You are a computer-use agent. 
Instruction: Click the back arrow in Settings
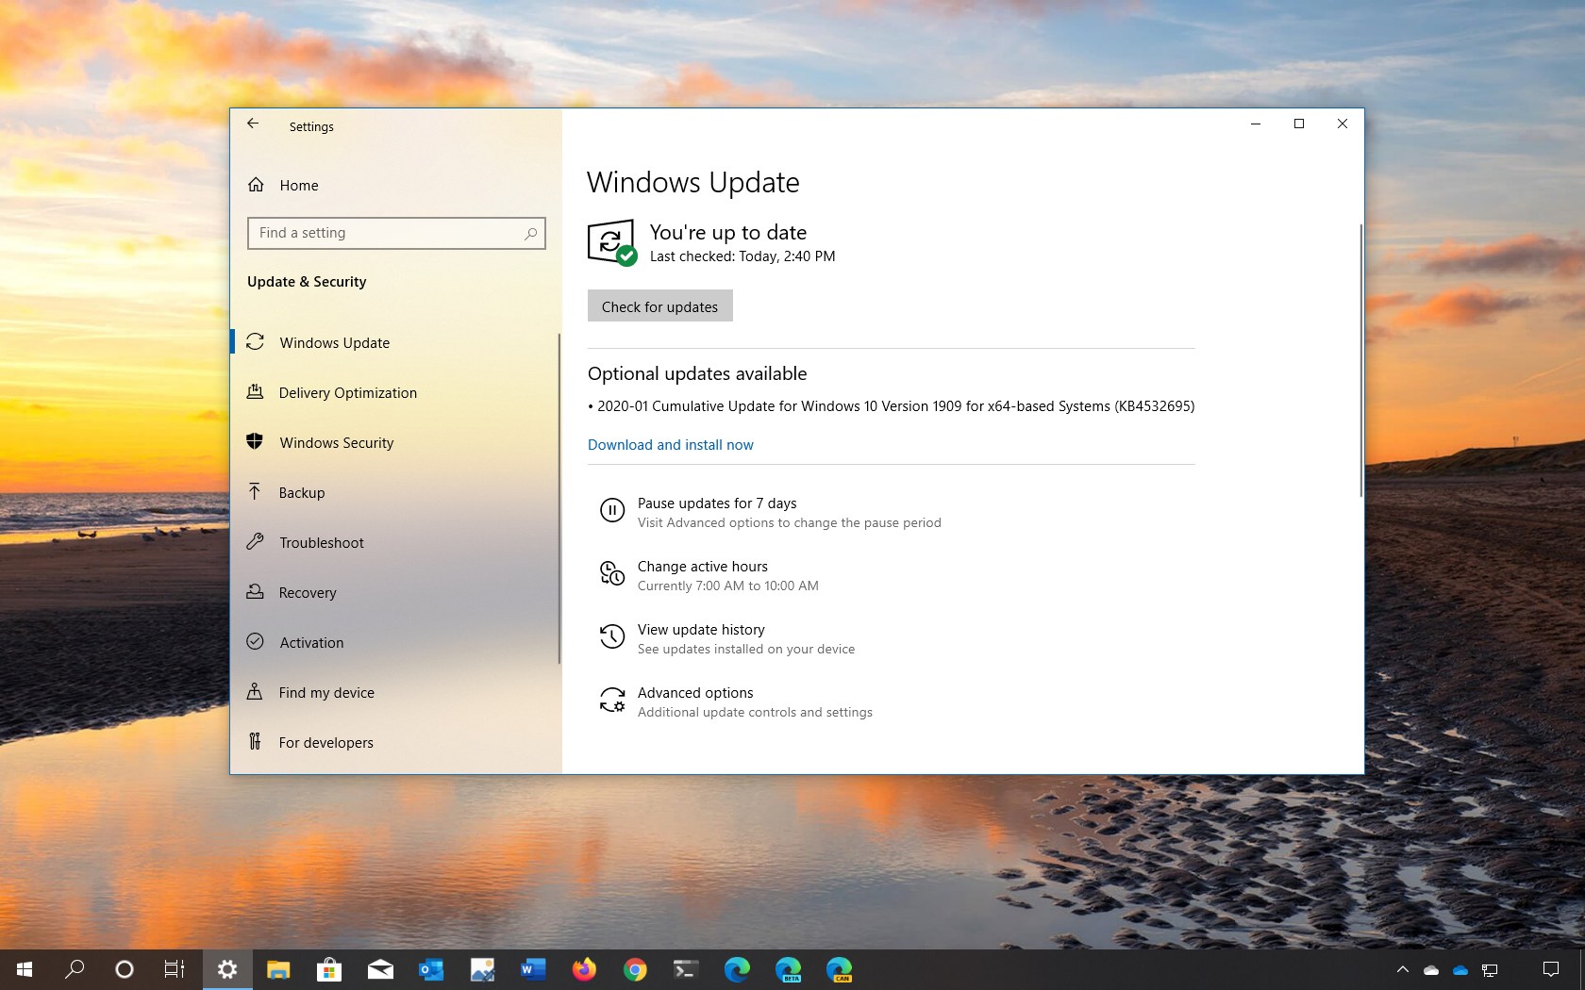[253, 124]
